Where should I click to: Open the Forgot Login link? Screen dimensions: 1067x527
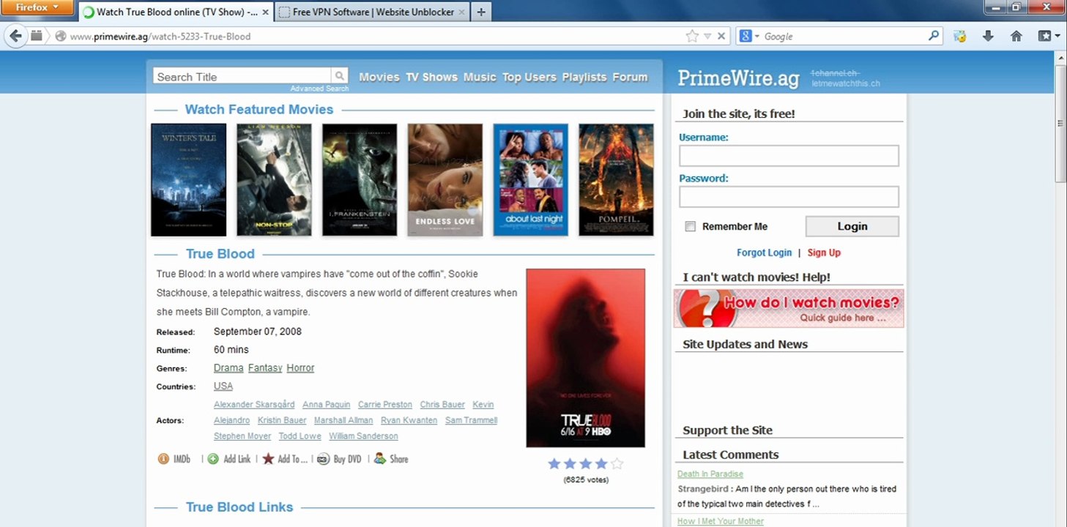[764, 253]
